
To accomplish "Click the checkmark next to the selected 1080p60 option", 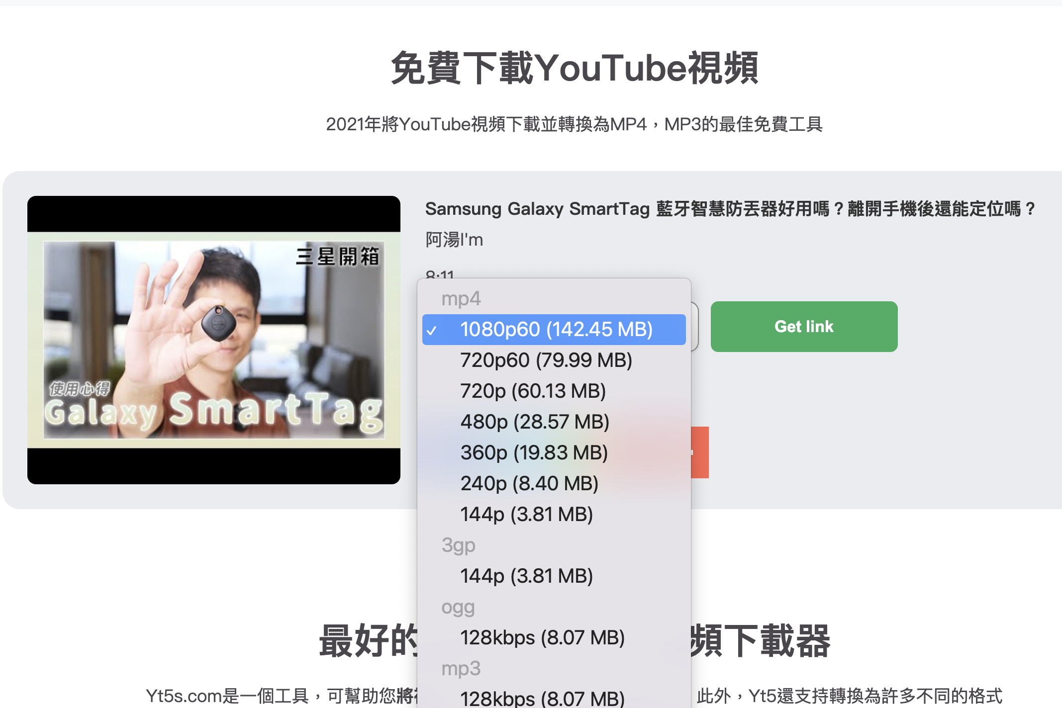I will (434, 329).
